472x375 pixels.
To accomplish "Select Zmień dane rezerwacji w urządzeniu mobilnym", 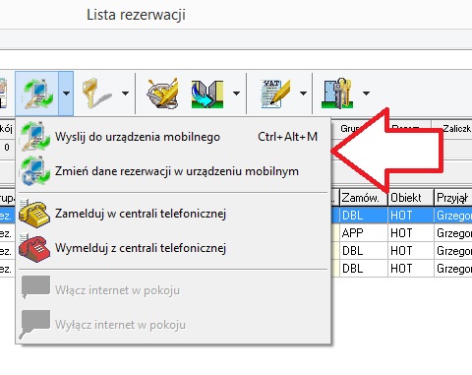I will 173,171.
